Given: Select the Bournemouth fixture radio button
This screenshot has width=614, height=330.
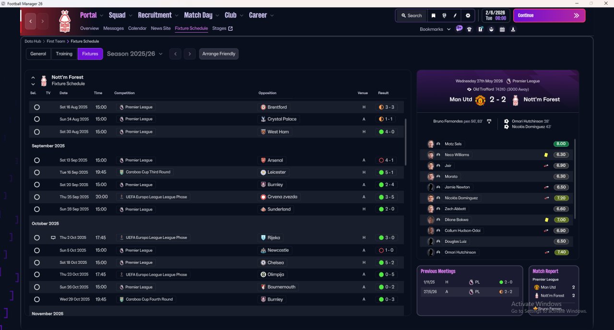Looking at the screenshot, I should click(37, 287).
